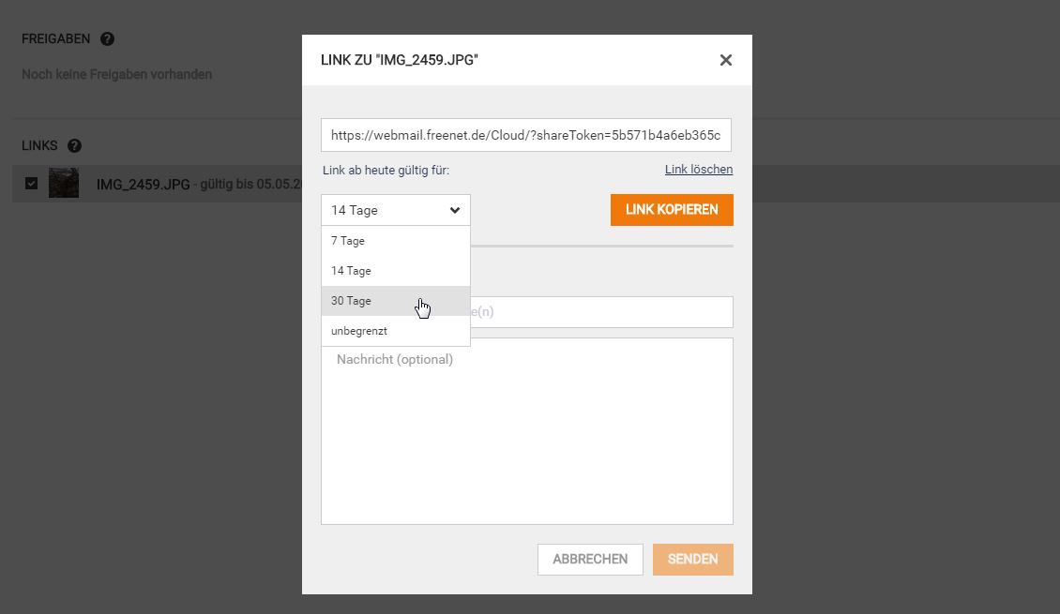This screenshot has width=1060, height=614.
Task: Click the help icon beside FREIGABEN
Action: click(x=107, y=39)
